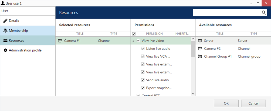
Task: Click the Server stack icon
Action: pyautogui.click(x=200, y=41)
